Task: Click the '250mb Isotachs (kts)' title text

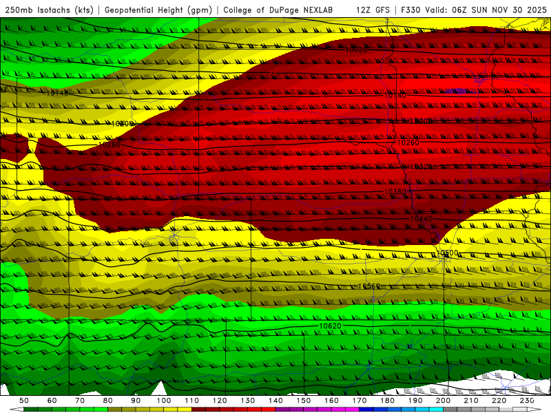Action: point(49,10)
